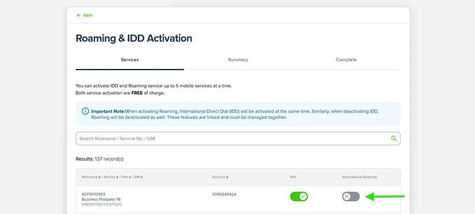475x214 pixels.
Task: Go back using the Back link
Action: pos(84,15)
